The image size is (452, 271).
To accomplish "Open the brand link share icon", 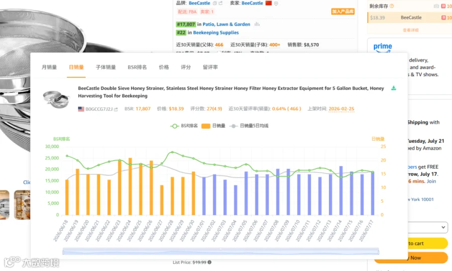I will [220, 3].
